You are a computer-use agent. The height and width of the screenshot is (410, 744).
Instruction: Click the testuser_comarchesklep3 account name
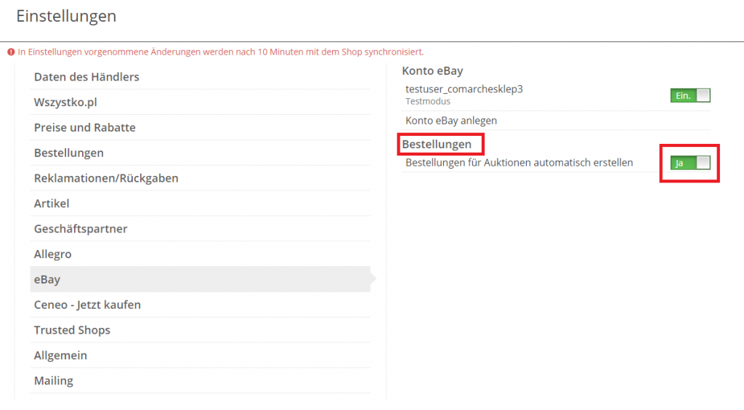(x=464, y=89)
